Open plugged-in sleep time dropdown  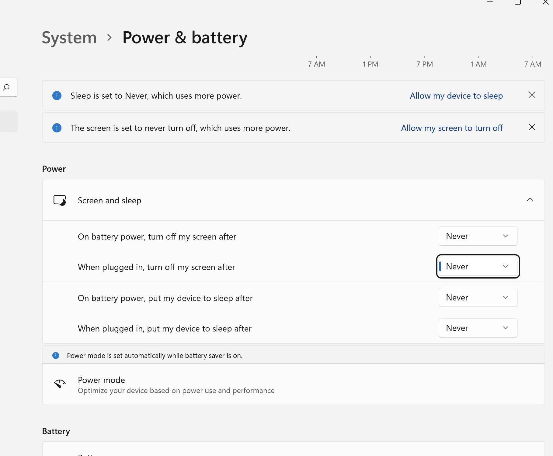click(x=478, y=328)
